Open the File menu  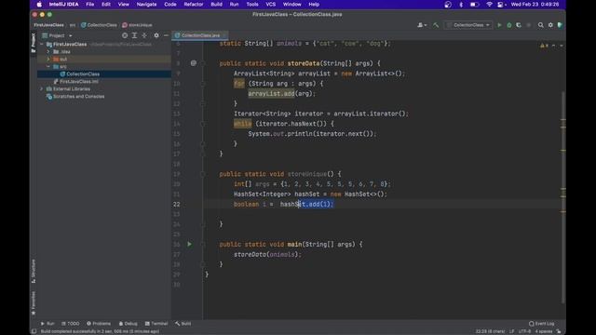(90, 5)
